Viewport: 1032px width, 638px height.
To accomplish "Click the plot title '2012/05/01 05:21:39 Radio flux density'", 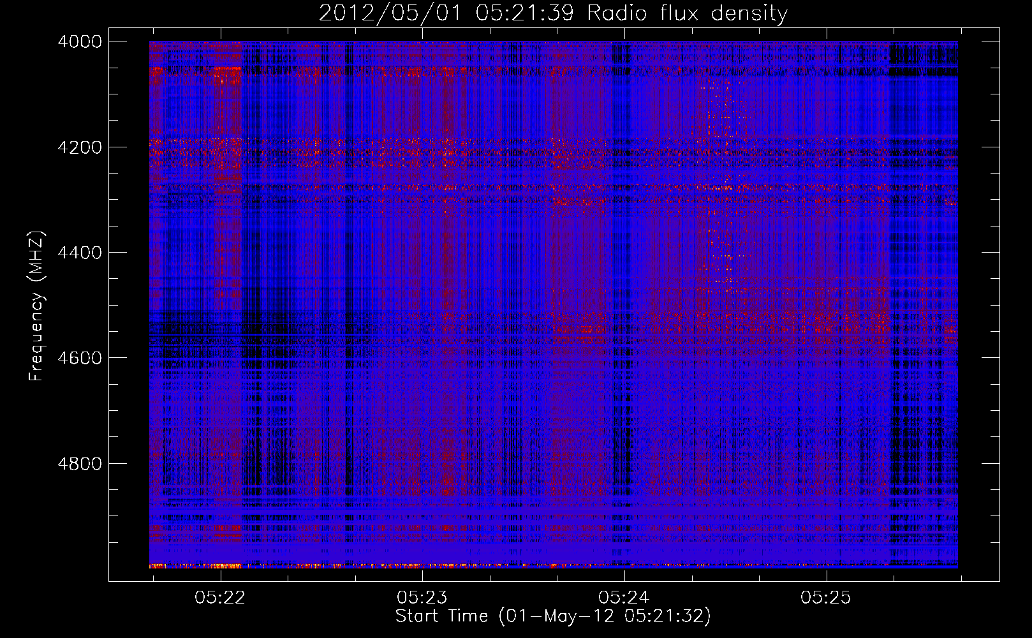I will (x=553, y=13).
